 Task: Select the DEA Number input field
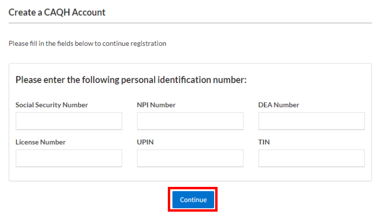[x=311, y=121]
